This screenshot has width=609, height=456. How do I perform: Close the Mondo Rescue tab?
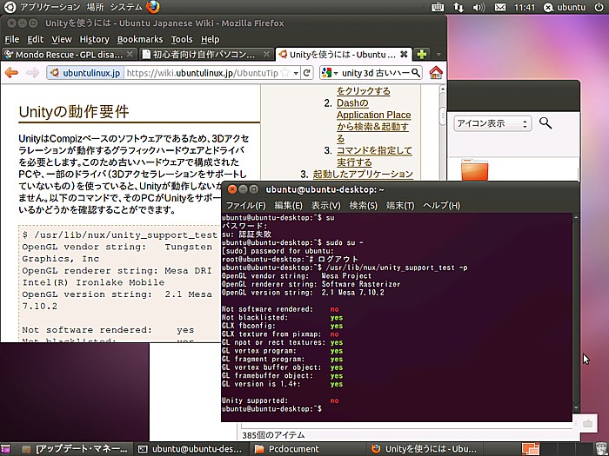tap(130, 54)
